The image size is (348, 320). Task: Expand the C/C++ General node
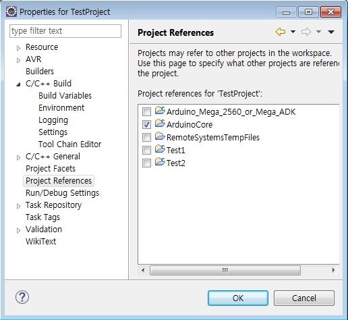tap(18, 157)
